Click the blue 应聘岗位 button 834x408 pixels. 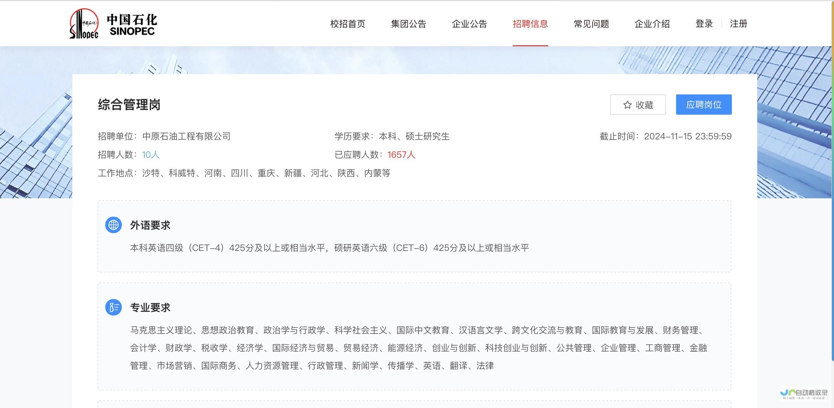[704, 105]
